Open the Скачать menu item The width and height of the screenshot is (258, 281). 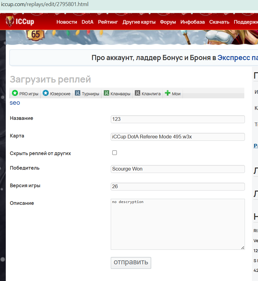pyautogui.click(x=219, y=22)
